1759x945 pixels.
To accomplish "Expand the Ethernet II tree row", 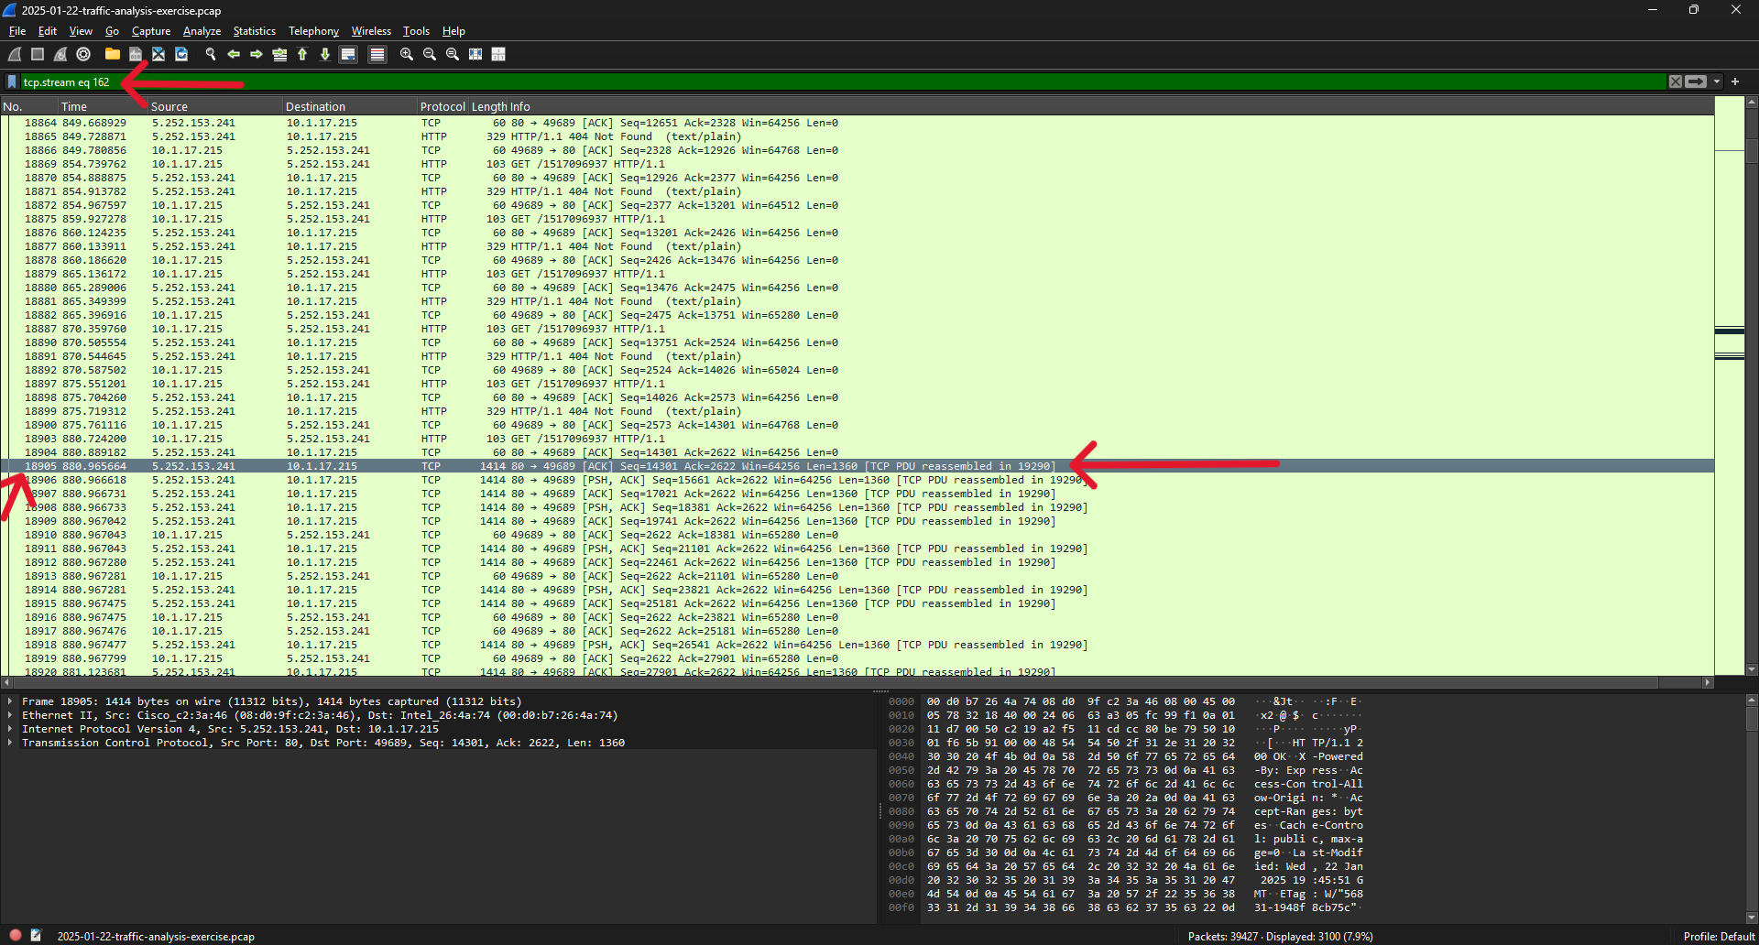I will (x=10, y=715).
